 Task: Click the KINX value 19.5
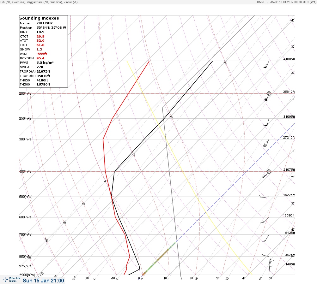(40, 32)
